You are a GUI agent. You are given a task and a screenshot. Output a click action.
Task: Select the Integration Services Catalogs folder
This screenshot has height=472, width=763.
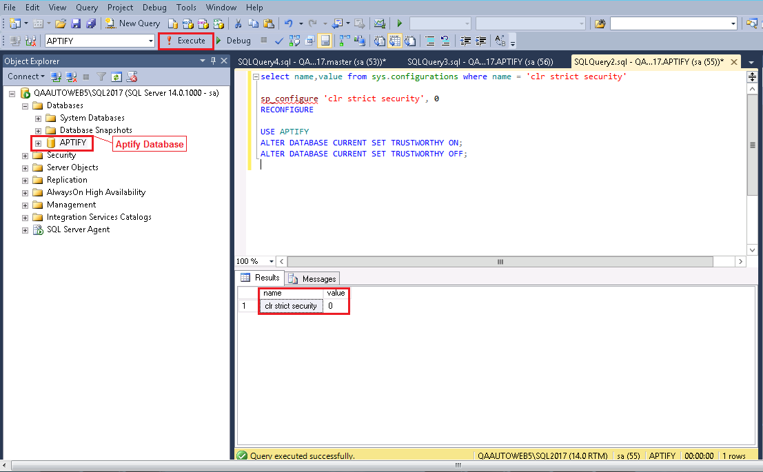[99, 217]
